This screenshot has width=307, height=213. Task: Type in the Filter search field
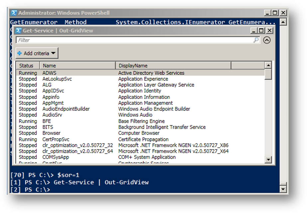(133, 40)
